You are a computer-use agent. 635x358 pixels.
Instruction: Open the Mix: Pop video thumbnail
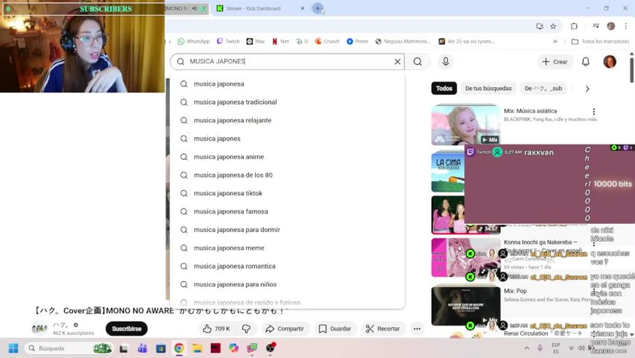tap(466, 305)
